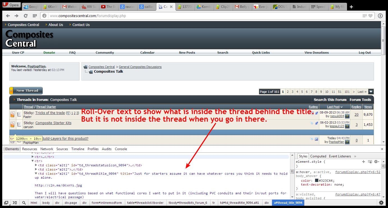388x208 pixels.
Task: Collapse the td_threadtitle_9094 element node
Action: [36, 174]
